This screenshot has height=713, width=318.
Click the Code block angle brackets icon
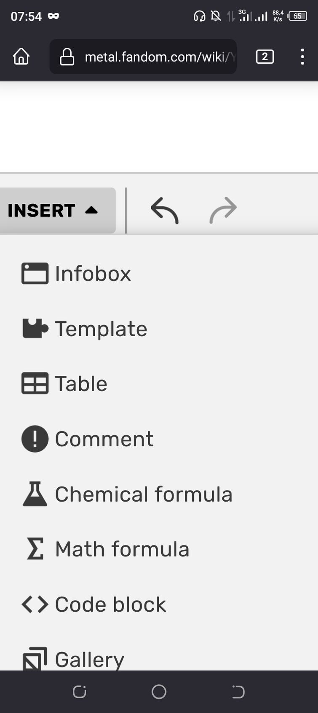(35, 605)
